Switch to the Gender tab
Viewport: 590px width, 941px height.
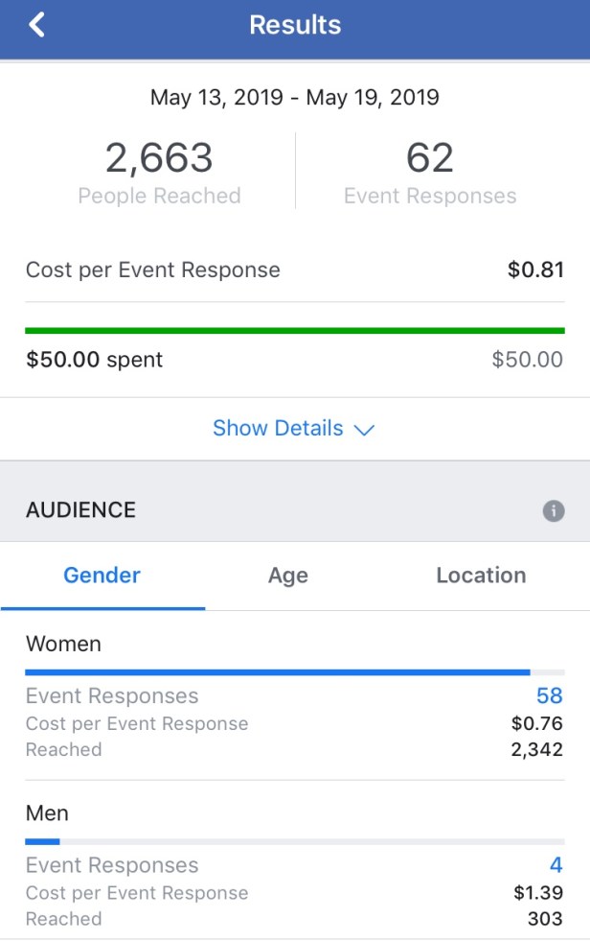tap(102, 576)
